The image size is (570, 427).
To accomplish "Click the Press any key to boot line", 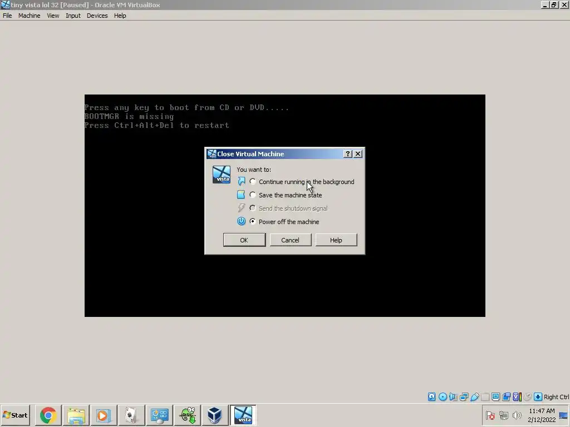I will pos(187,107).
